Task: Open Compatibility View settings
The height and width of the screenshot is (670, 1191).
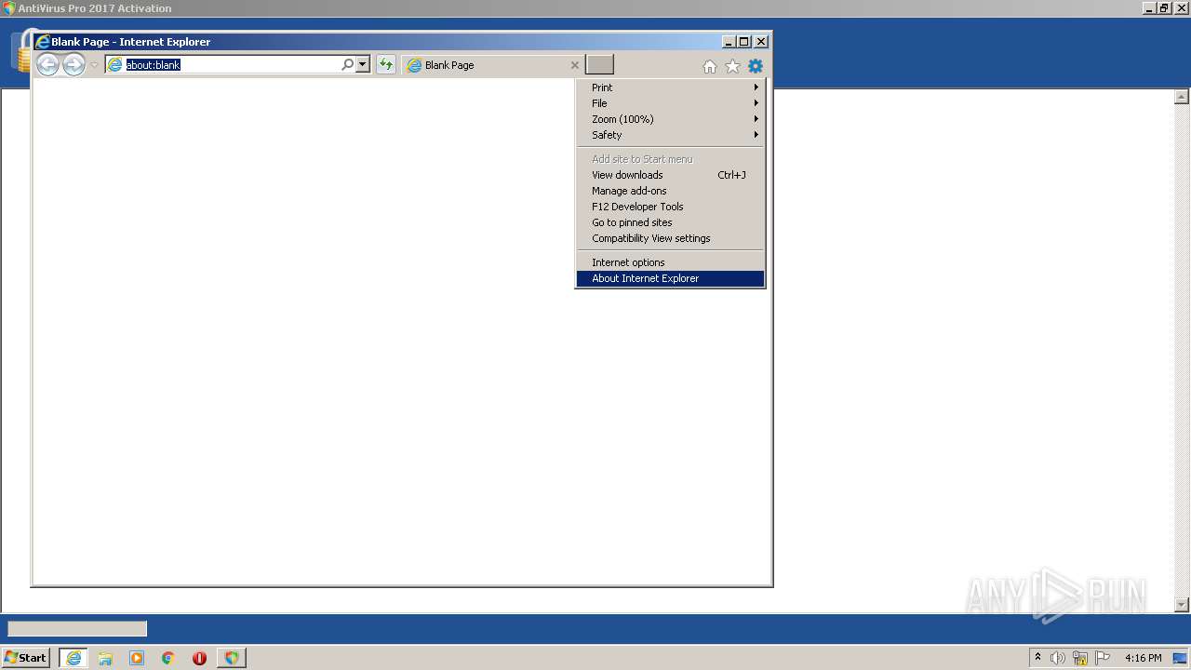Action: point(671,238)
